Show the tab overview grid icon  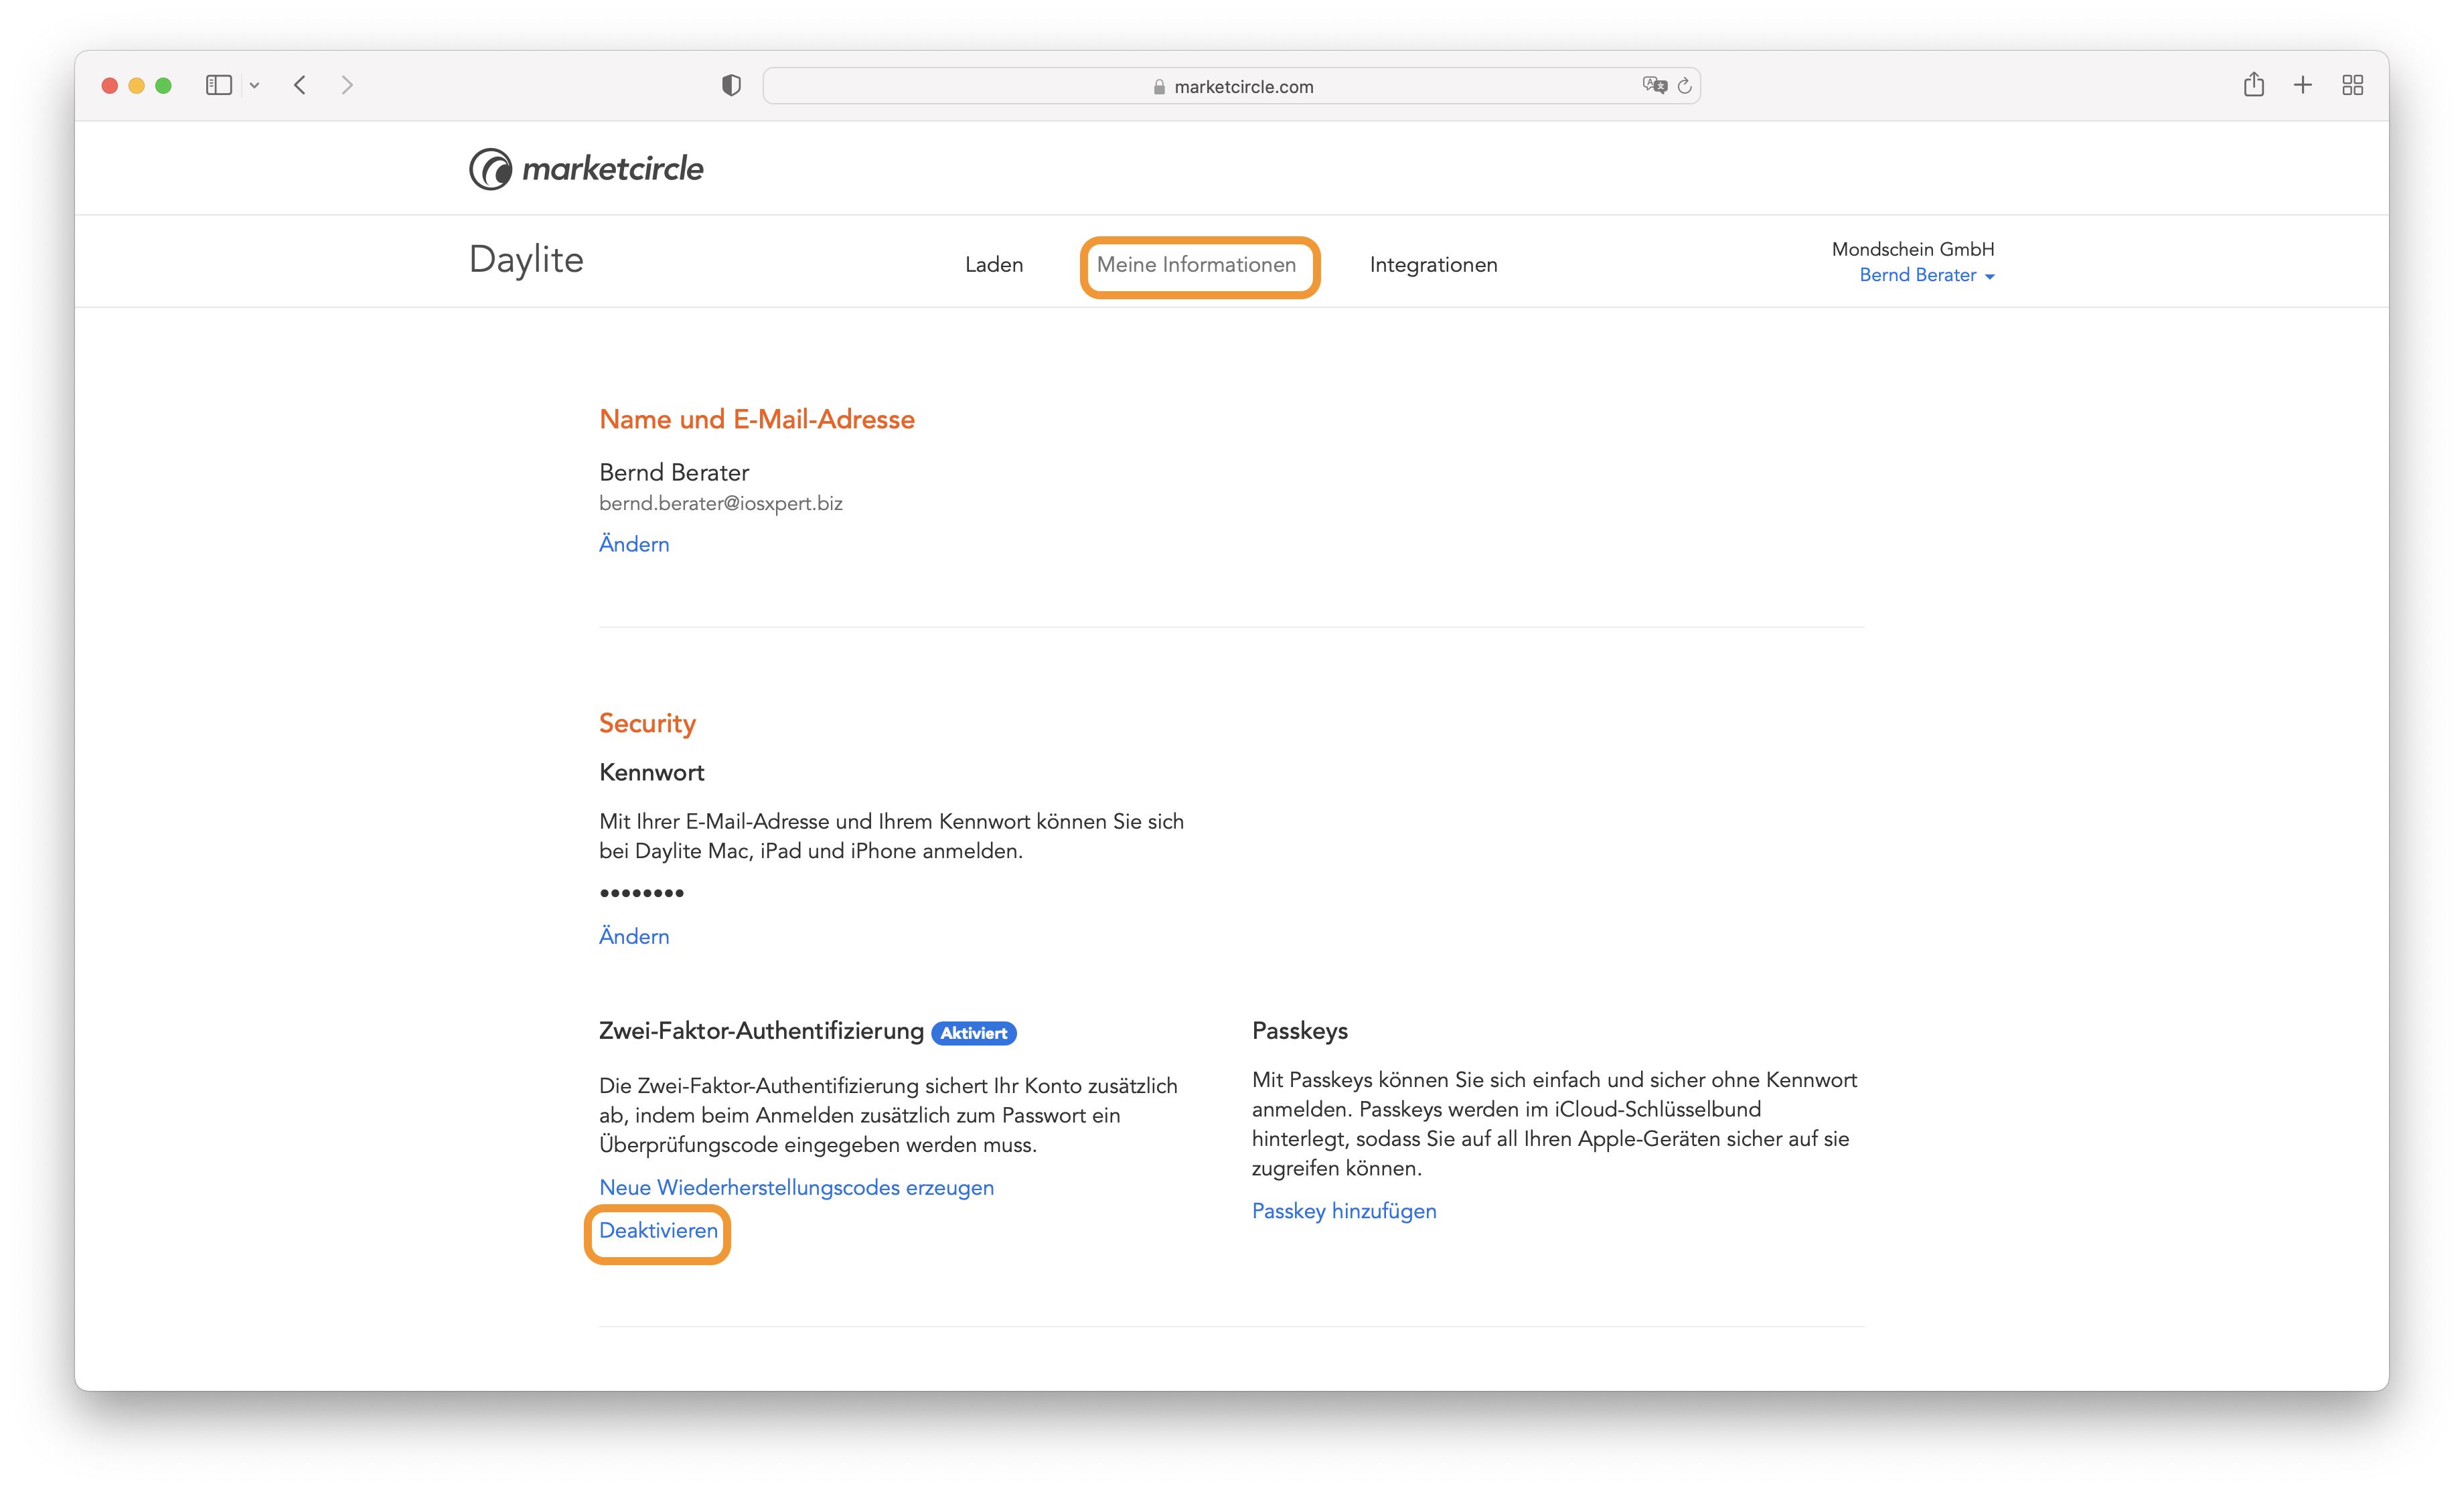[x=2353, y=85]
